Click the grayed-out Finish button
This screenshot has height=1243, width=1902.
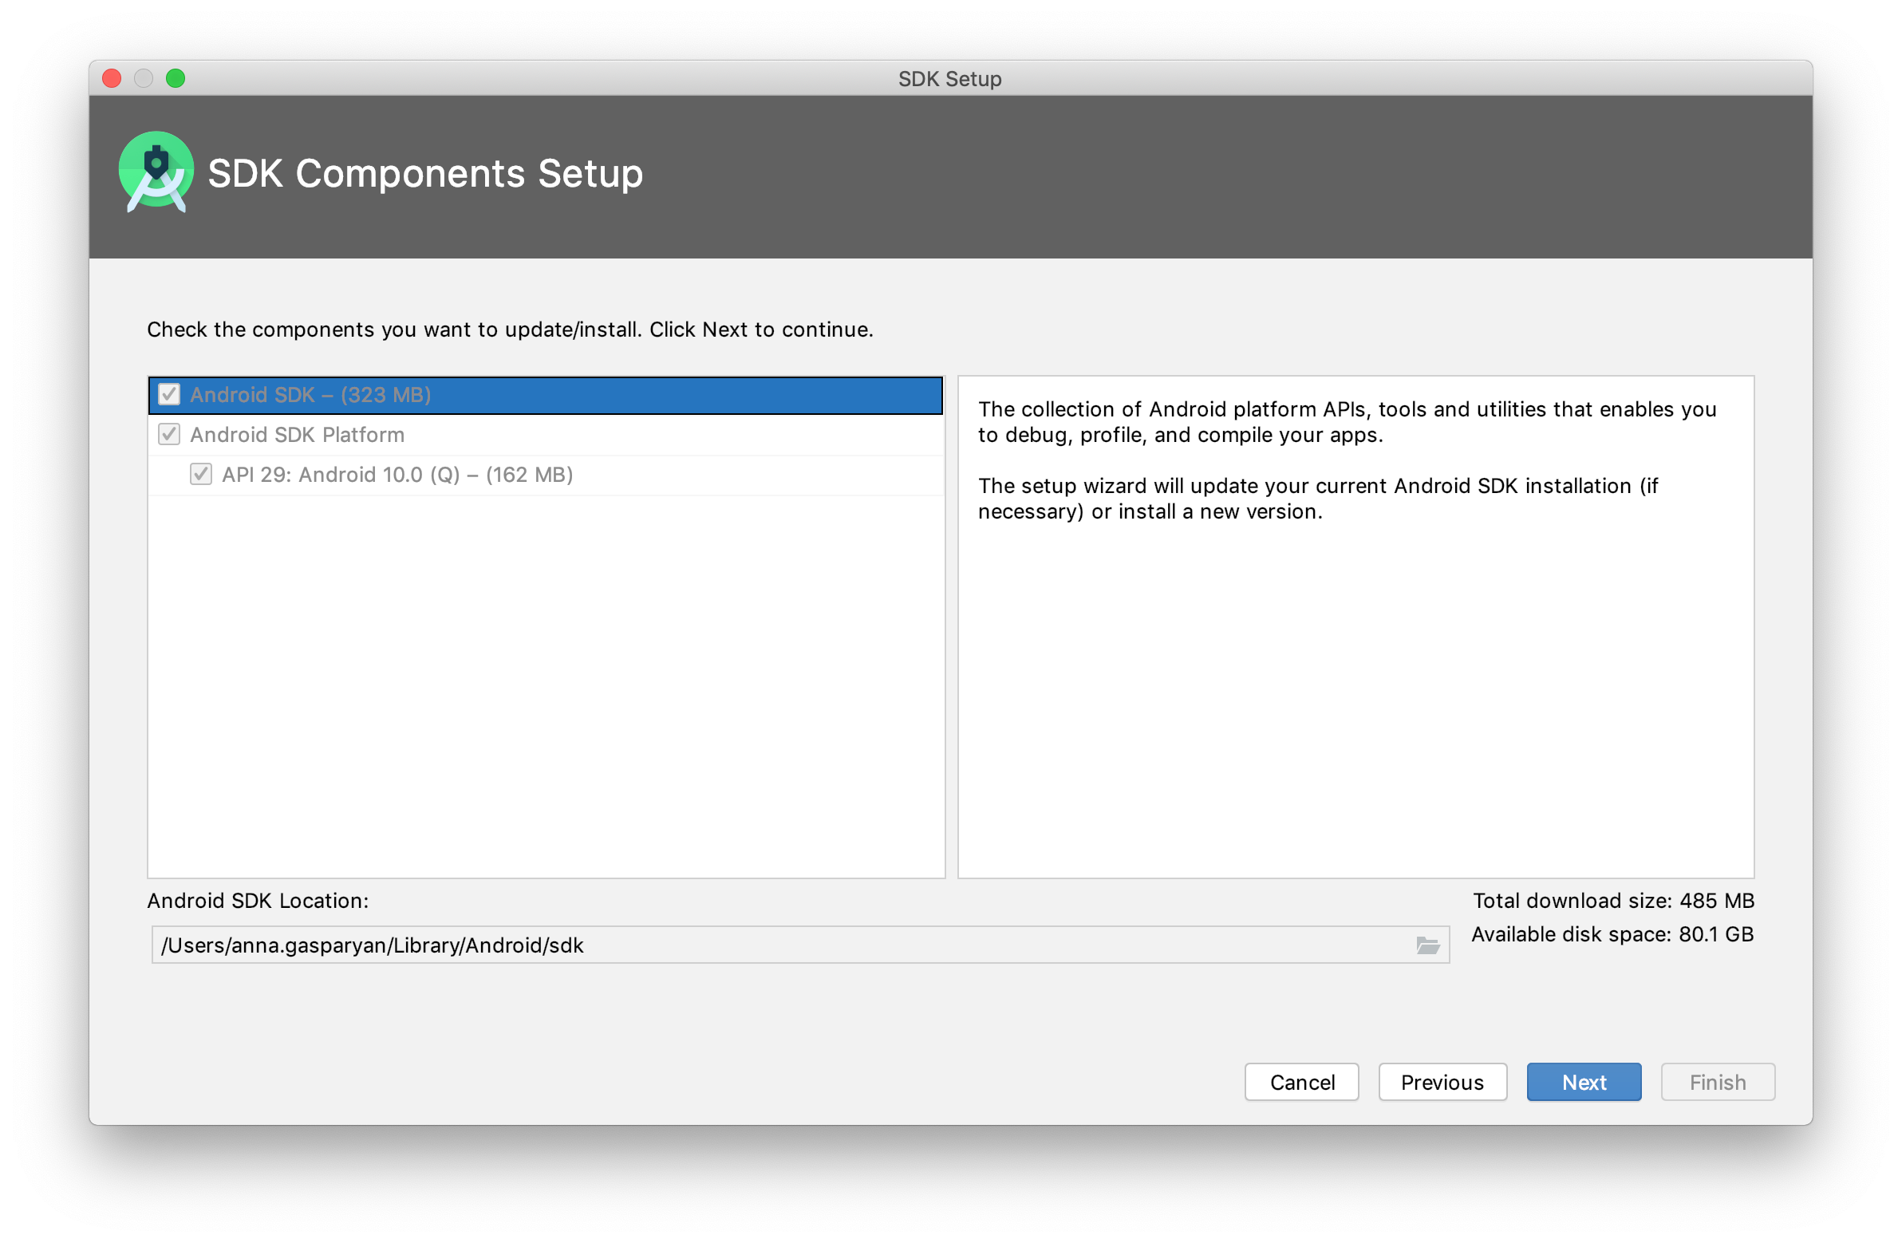[1720, 1082]
